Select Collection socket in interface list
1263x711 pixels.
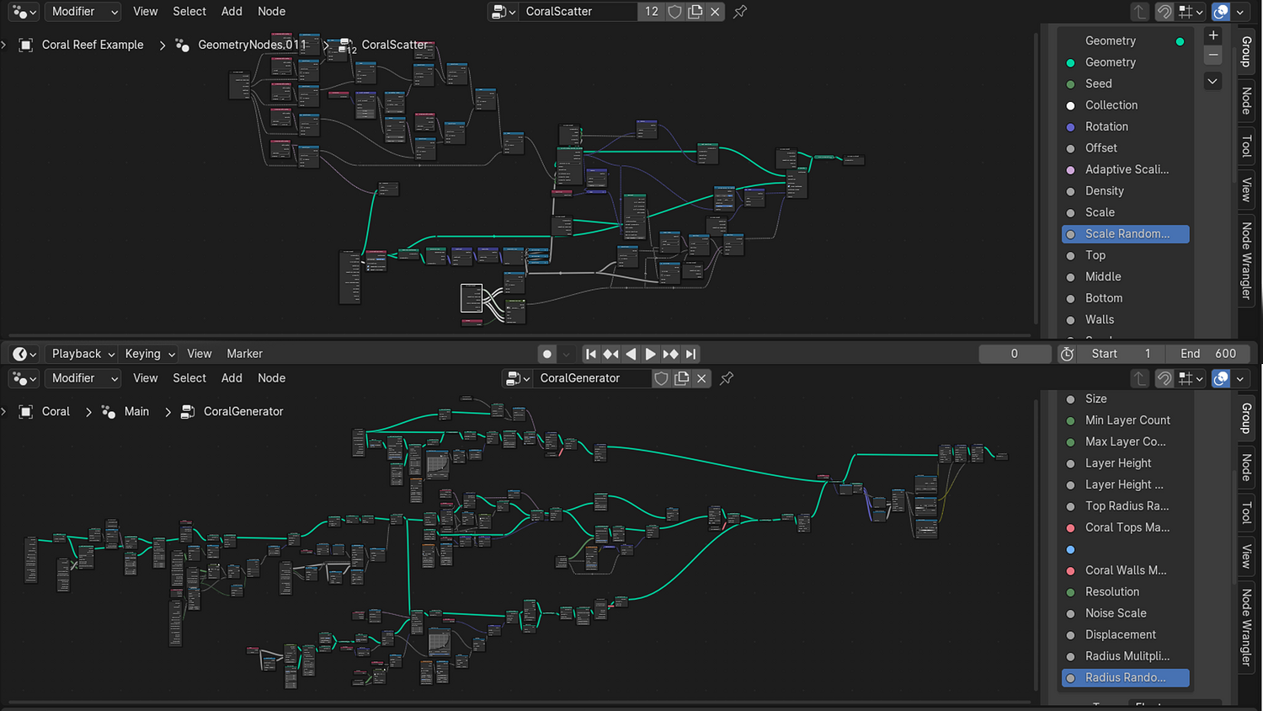[1126, 105]
